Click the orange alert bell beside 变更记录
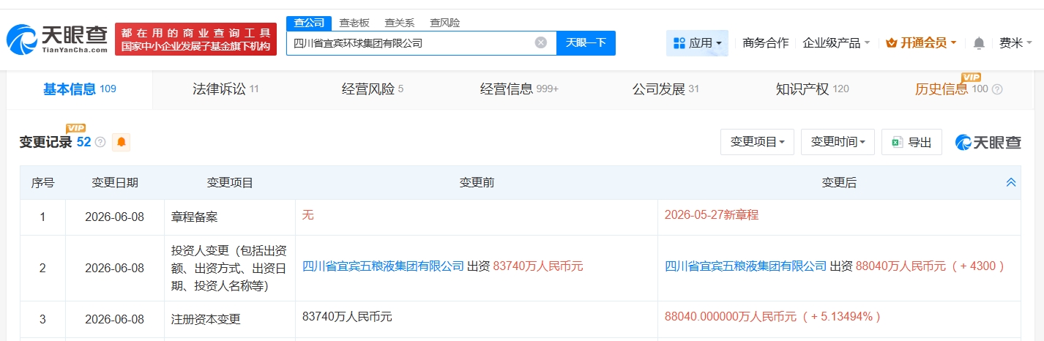Viewport: 1044px width, 341px height. tap(122, 142)
